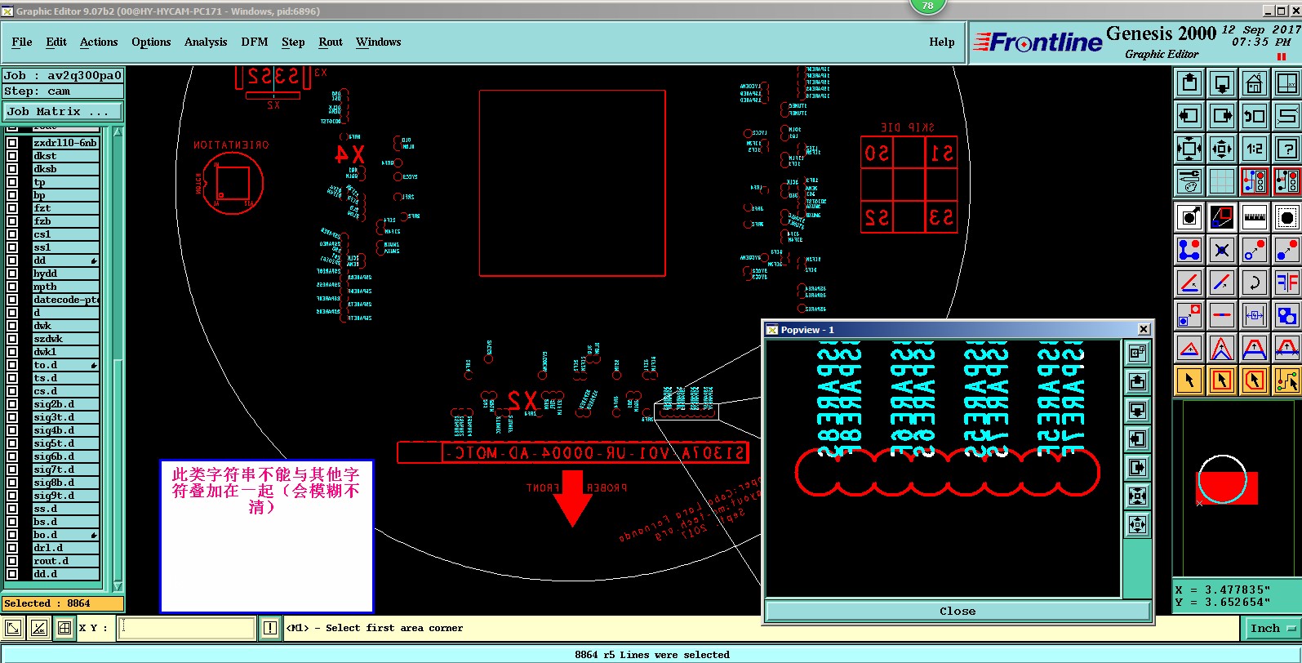Viewport: 1302px width, 663px height.
Task: Toggle checkbox for layer sig5t.d
Action: pyautogui.click(x=12, y=443)
